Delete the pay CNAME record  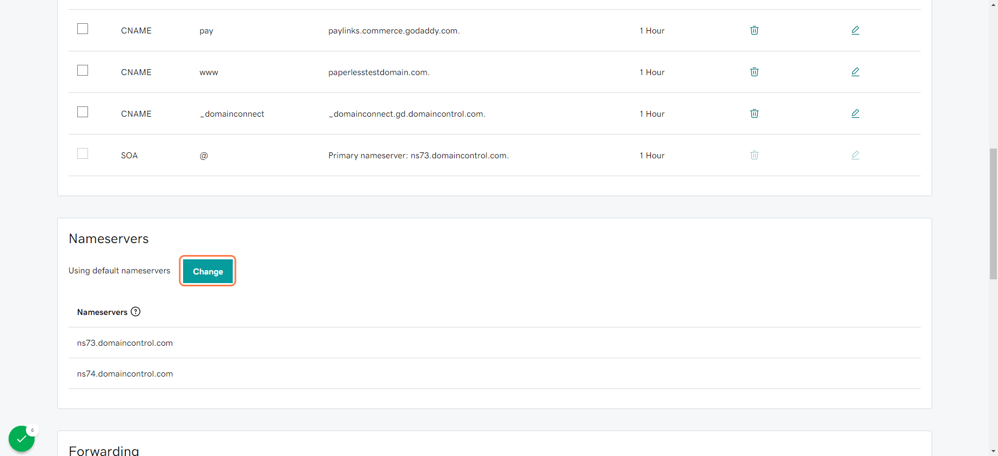(754, 30)
